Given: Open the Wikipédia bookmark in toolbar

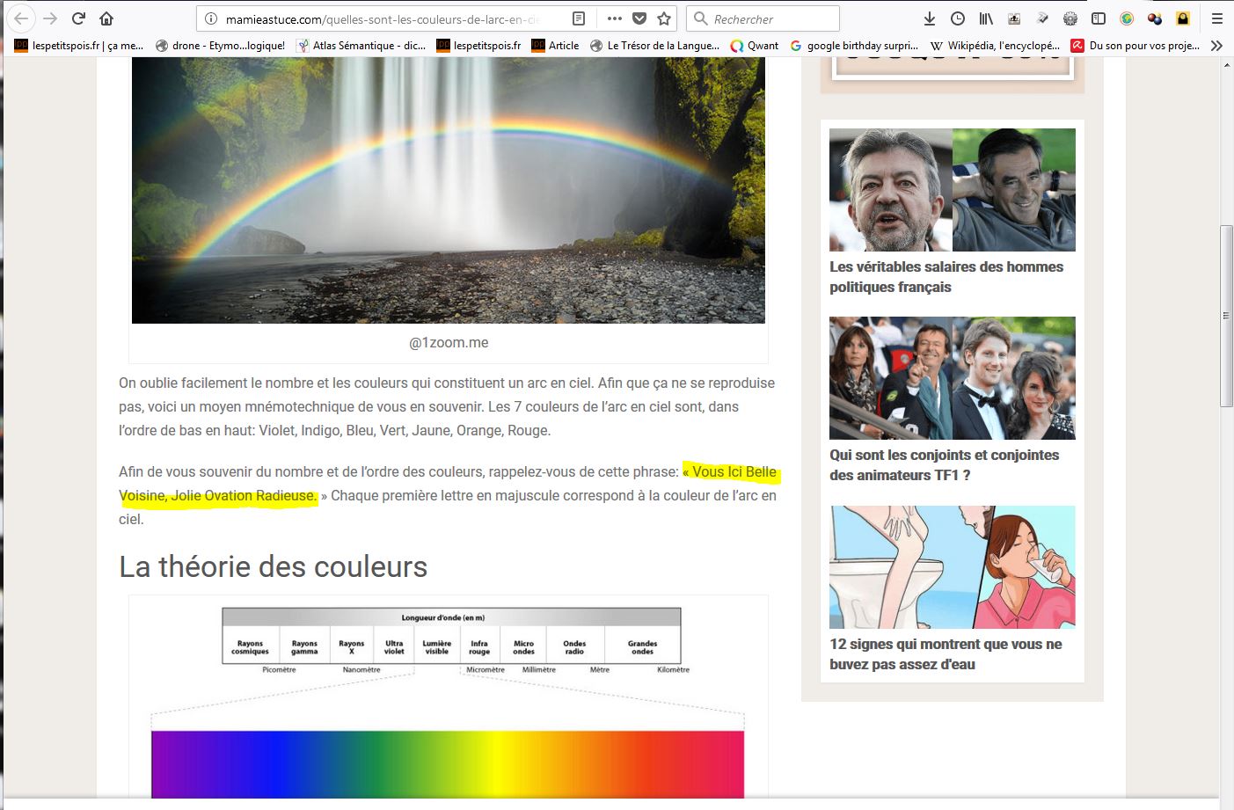Looking at the screenshot, I should click(994, 46).
